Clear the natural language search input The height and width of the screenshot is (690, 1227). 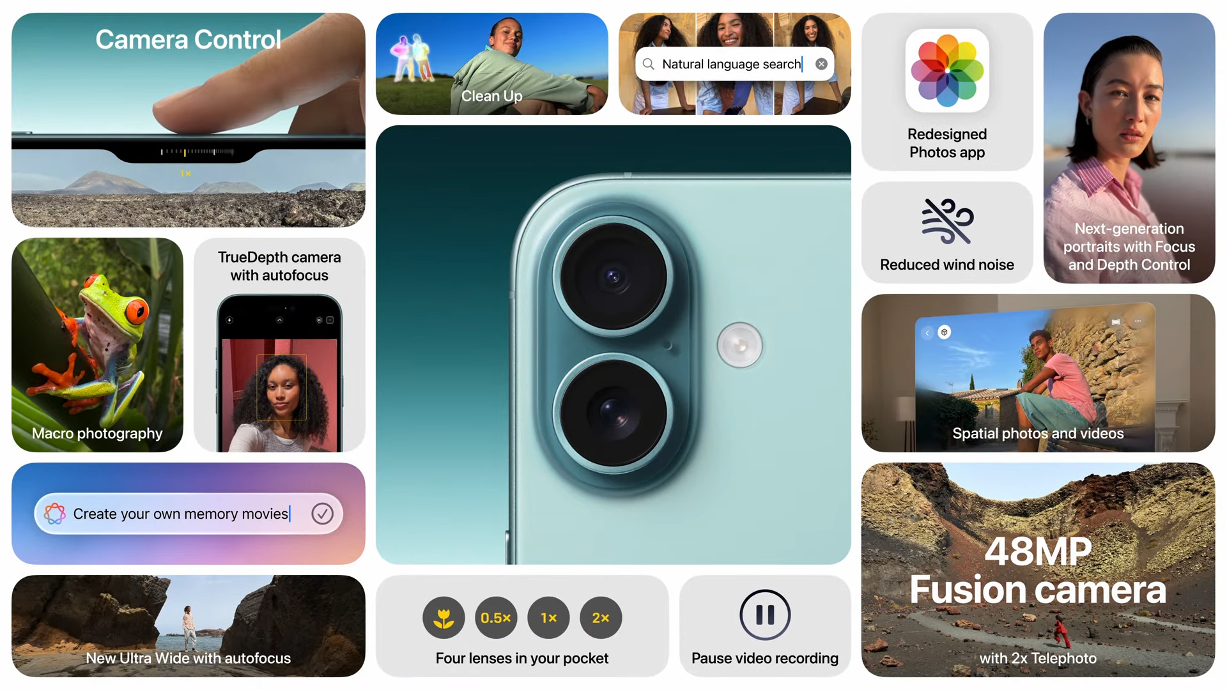(x=822, y=63)
